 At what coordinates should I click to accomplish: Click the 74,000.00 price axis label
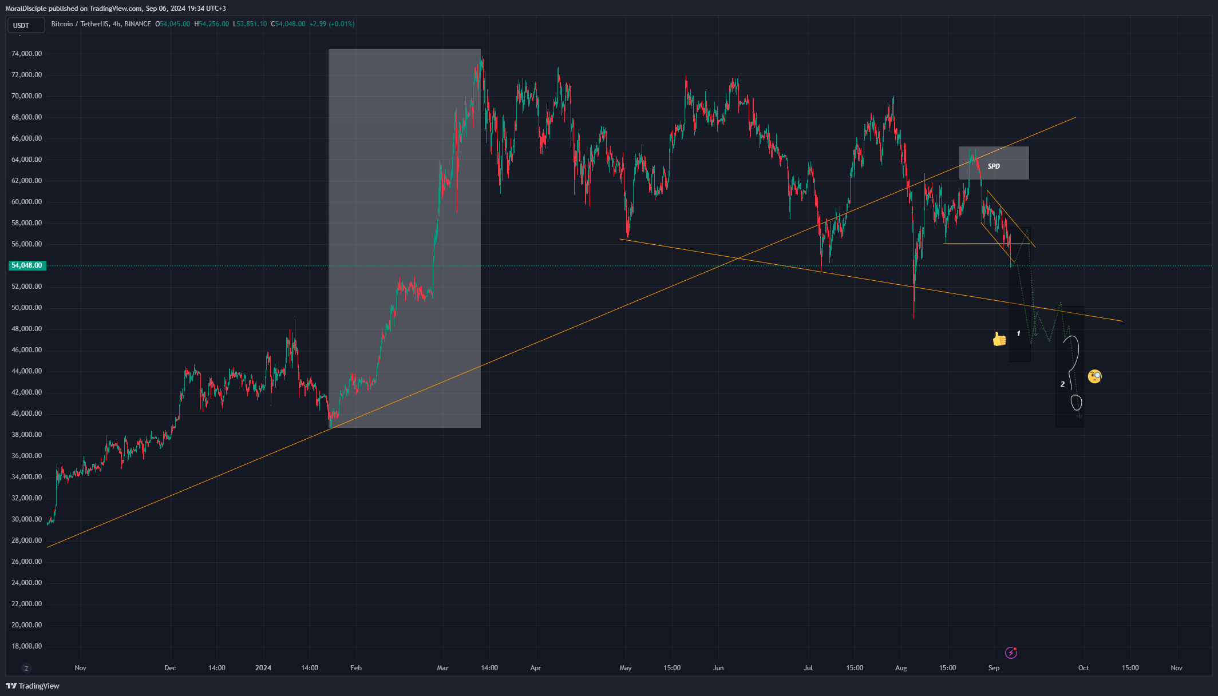tap(27, 54)
